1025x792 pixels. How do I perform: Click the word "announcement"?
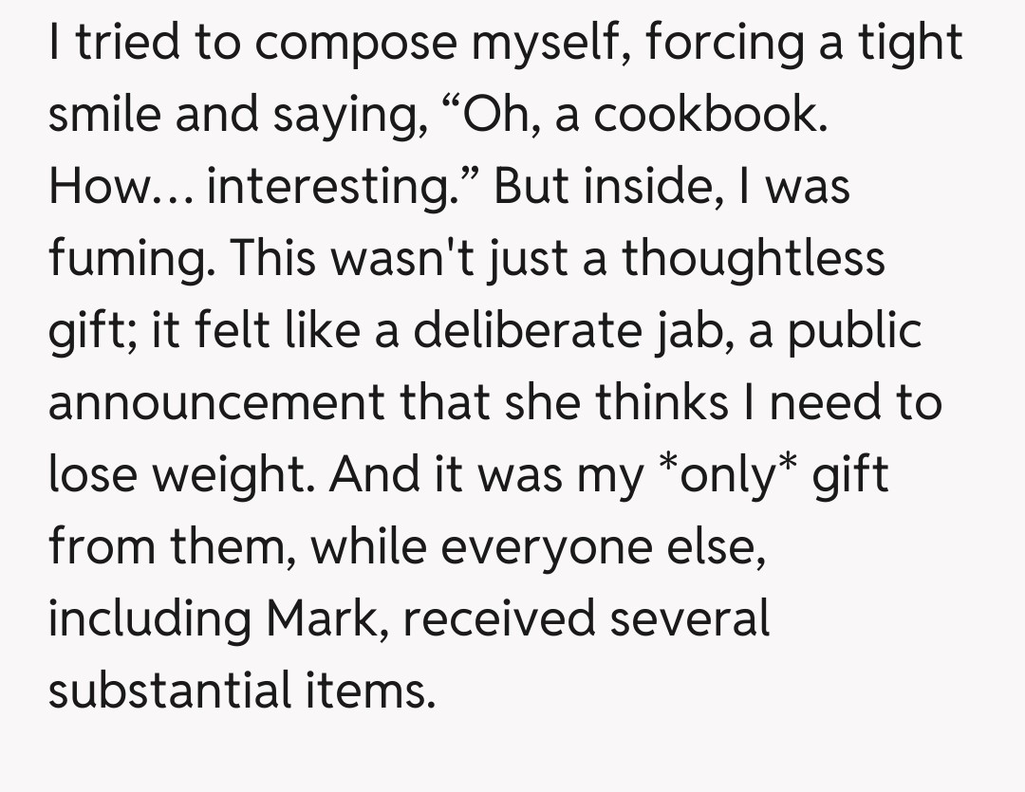point(214,401)
